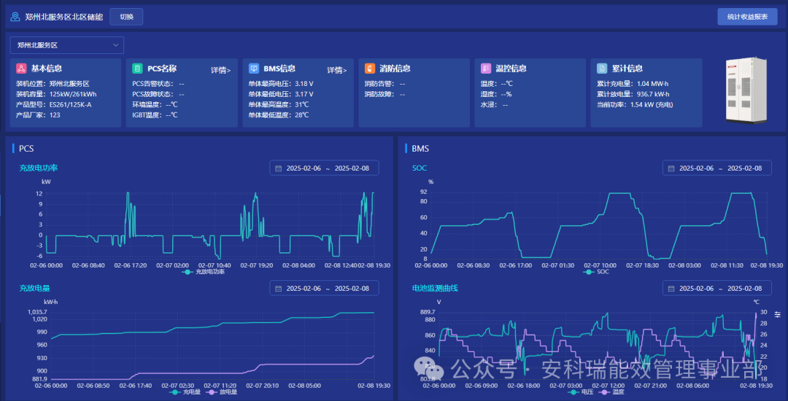The width and height of the screenshot is (788, 401).
Task: Toggle 温度 legend series
Action: point(613,392)
